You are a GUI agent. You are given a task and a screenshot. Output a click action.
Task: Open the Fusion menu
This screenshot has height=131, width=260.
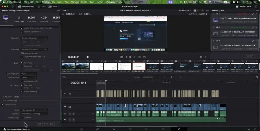(x=84, y=2)
